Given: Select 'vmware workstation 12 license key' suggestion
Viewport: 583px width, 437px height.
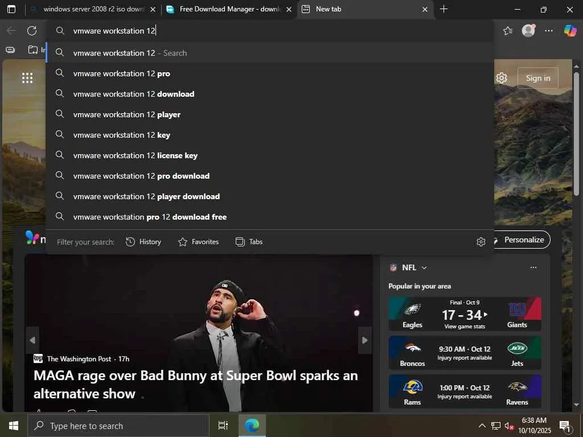Looking at the screenshot, I should (270, 155).
